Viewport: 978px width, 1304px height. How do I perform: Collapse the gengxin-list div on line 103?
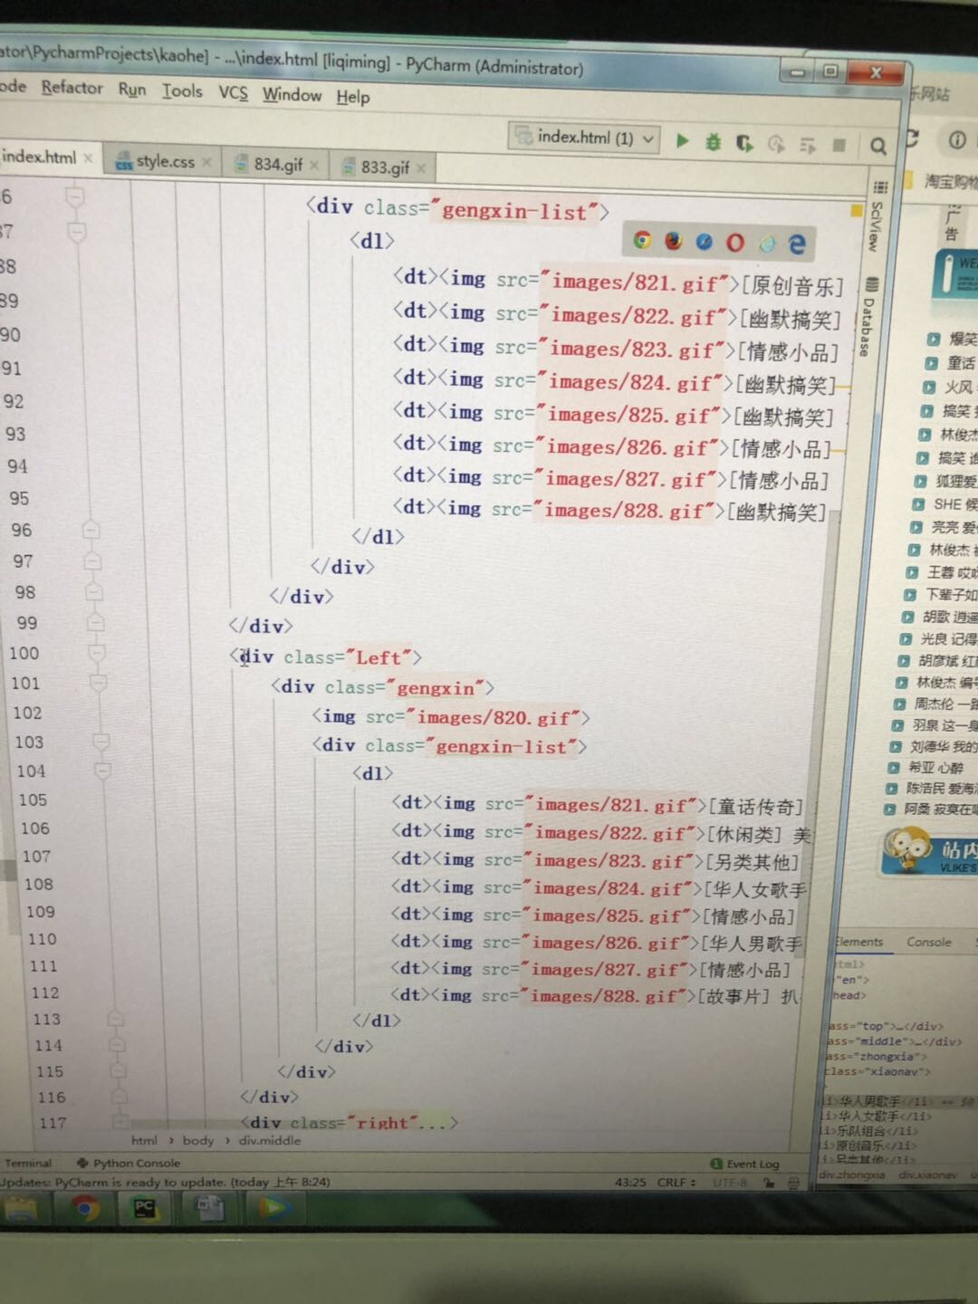(x=101, y=742)
